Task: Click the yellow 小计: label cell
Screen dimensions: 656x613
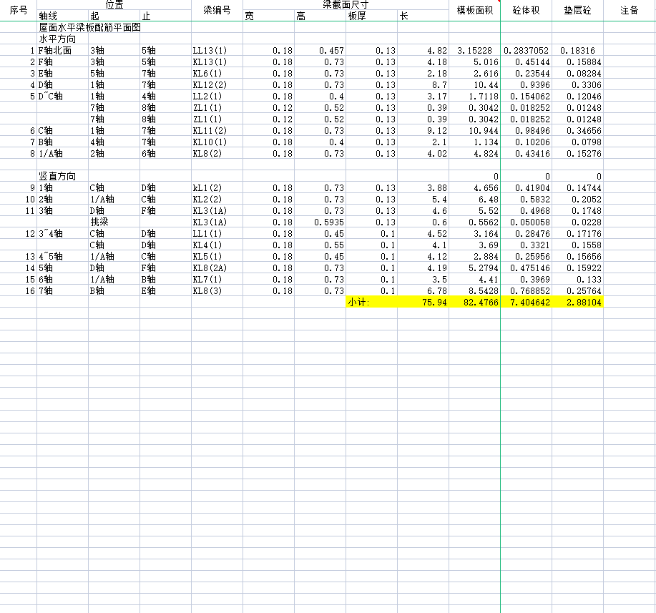Action: pos(371,302)
